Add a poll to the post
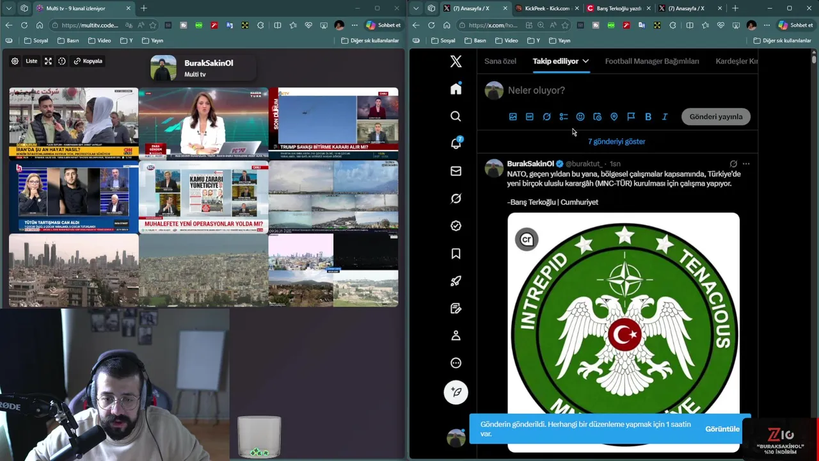The image size is (819, 461). 563,117
